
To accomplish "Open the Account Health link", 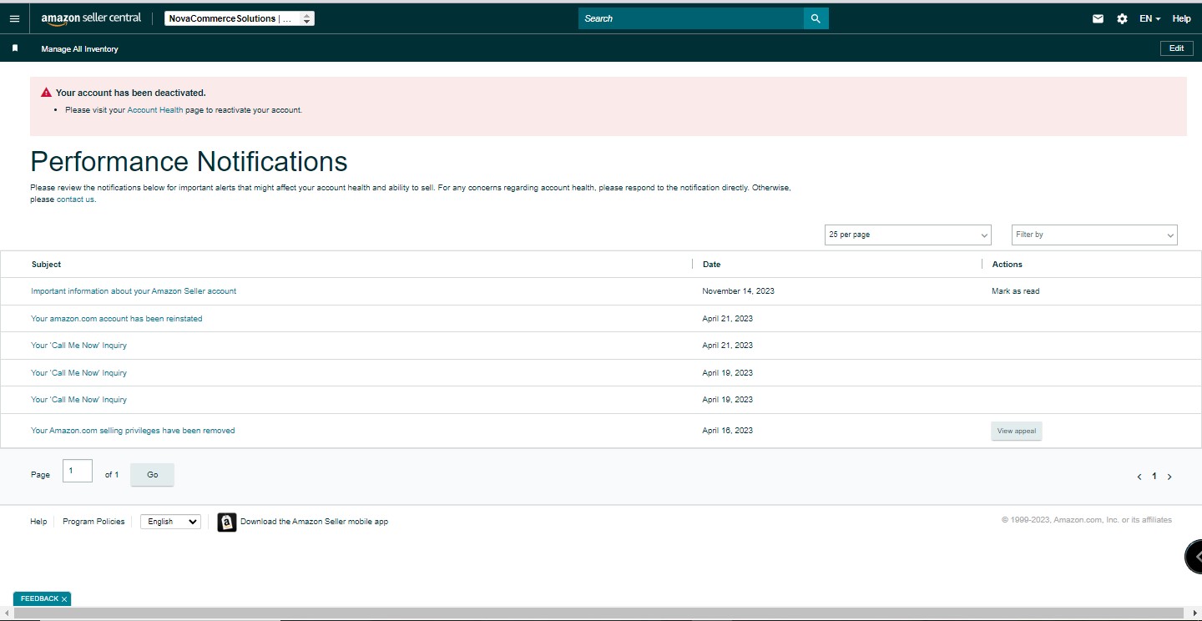I will (x=155, y=110).
